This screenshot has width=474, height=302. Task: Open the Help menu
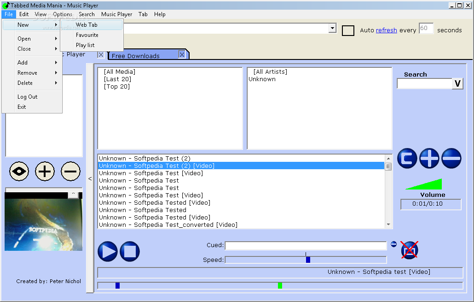point(160,14)
